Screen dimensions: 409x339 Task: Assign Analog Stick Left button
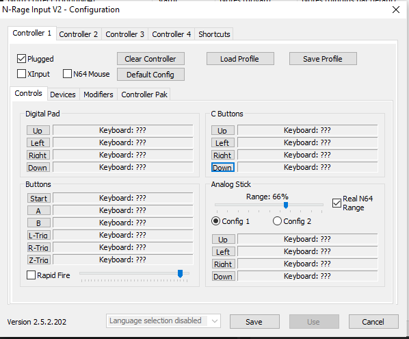(223, 251)
